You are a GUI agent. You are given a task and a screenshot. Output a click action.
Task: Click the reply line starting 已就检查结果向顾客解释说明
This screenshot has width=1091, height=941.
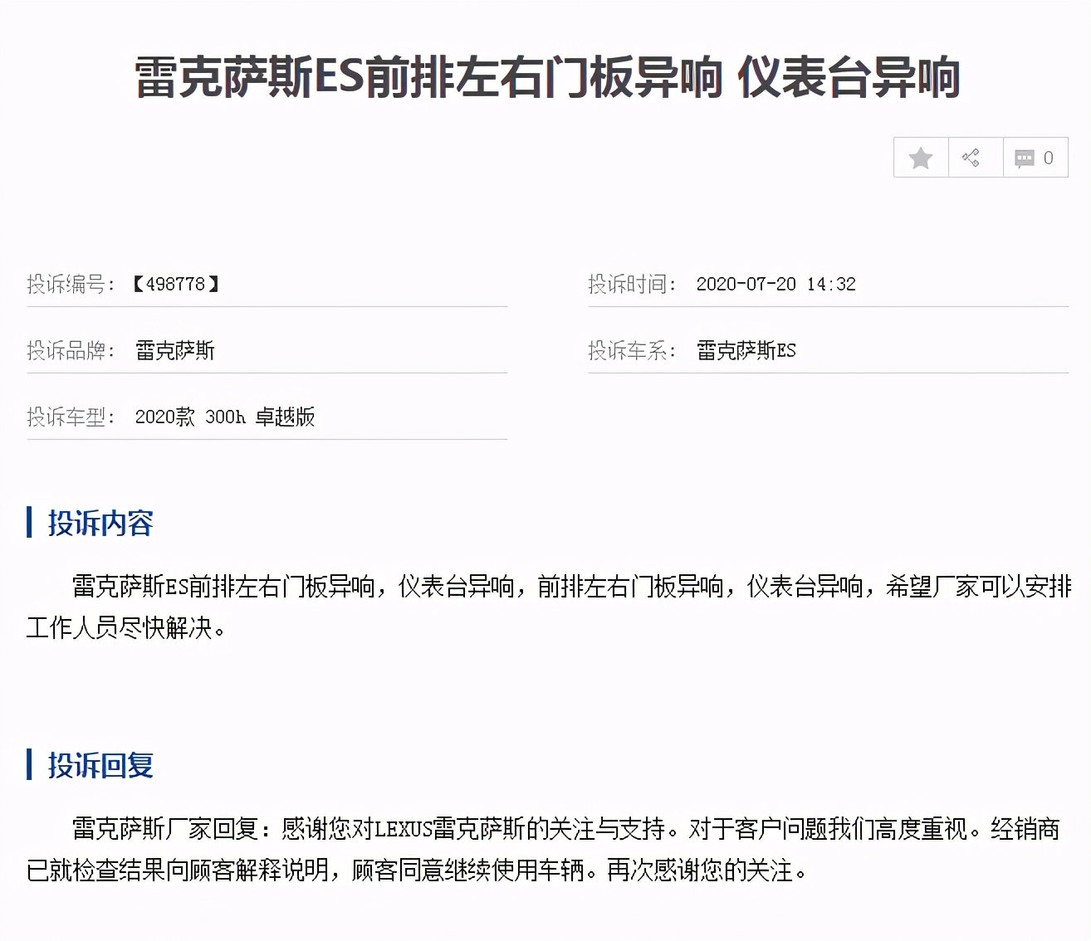(417, 870)
